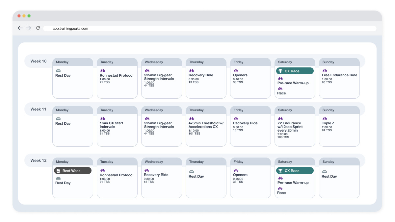Click the Week 11 Wednesday day header
Viewport: 395px width, 222px height.
pos(161,110)
